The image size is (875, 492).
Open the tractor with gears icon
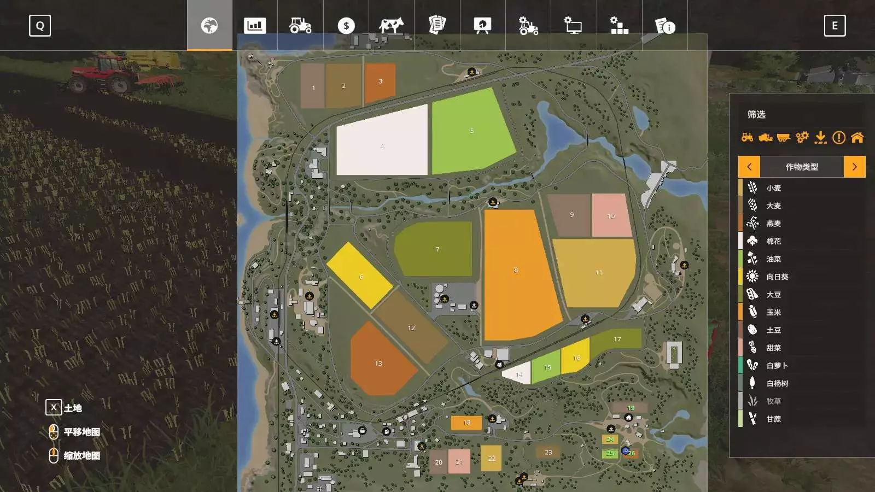pos(528,25)
